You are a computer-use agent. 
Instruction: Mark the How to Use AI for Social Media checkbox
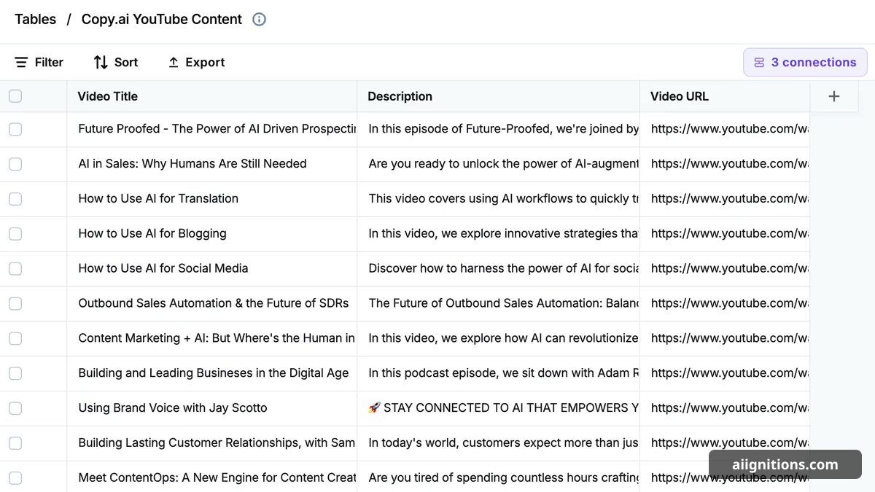[15, 268]
